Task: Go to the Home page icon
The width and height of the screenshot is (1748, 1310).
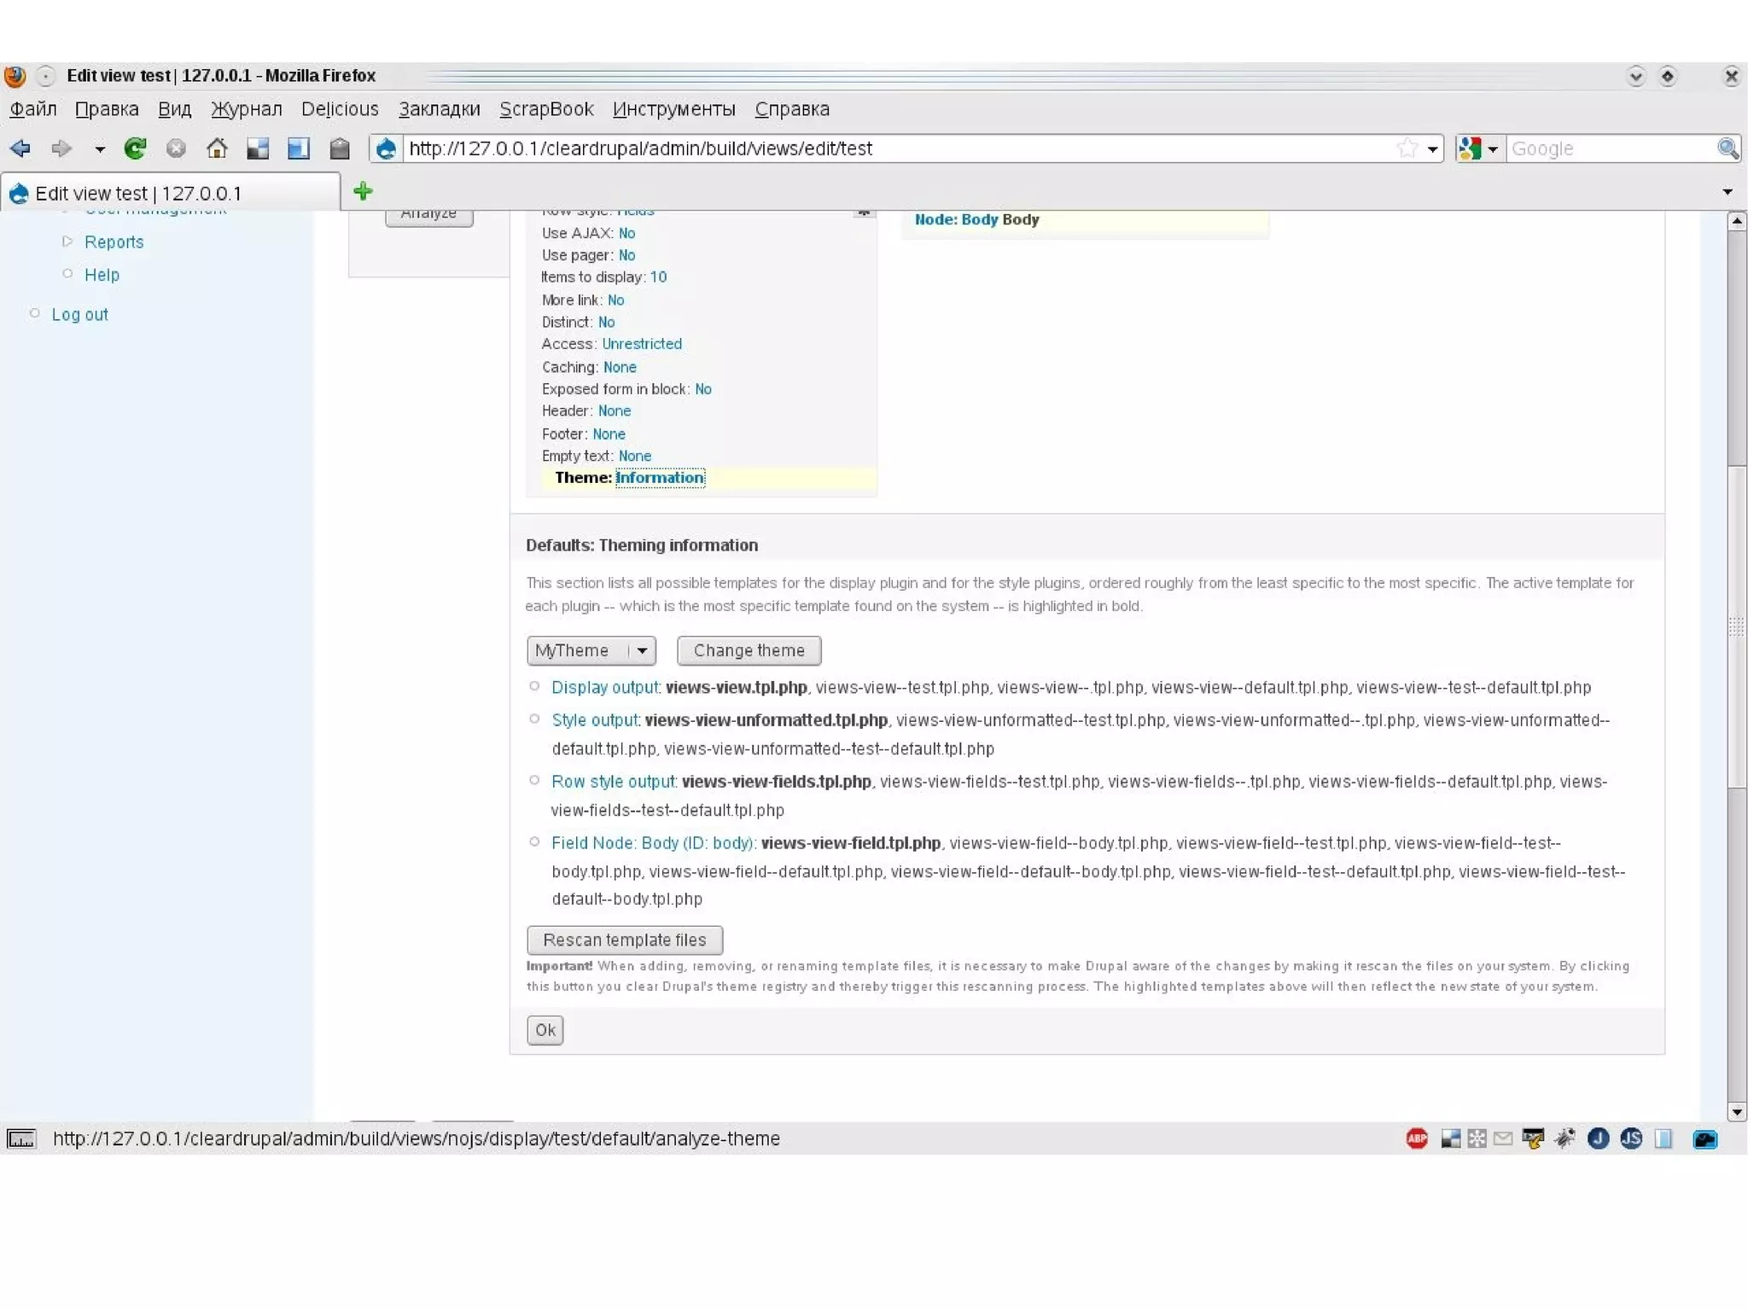Action: pyautogui.click(x=217, y=148)
